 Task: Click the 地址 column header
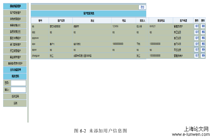92,21
